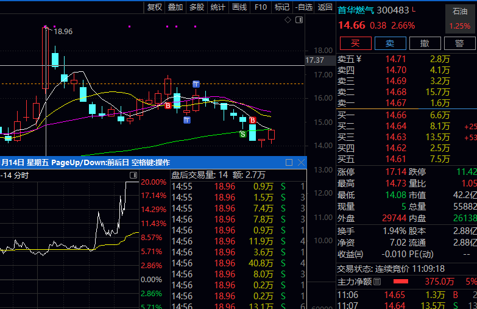Click the 涨停 limit-up value 17.14
The image size is (477, 309).
point(396,172)
